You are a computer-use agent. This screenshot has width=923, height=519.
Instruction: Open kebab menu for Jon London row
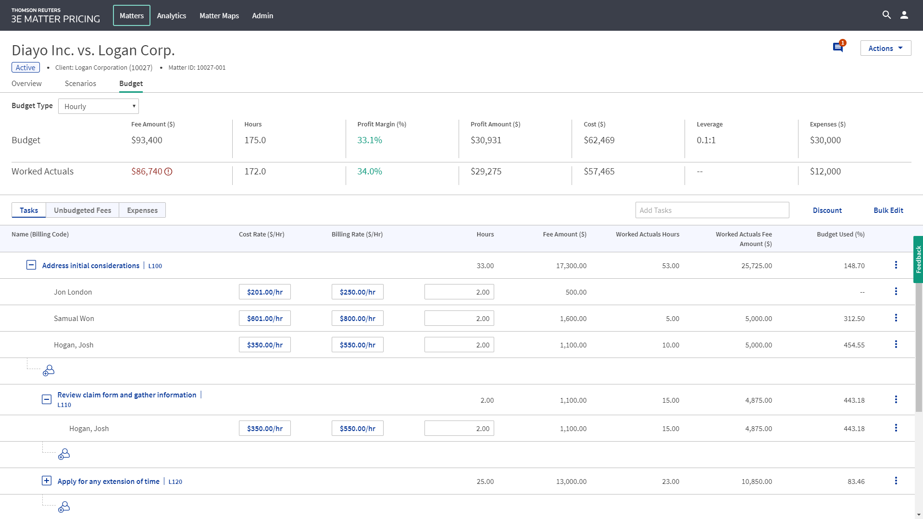tap(896, 292)
